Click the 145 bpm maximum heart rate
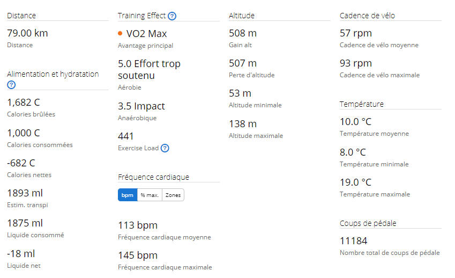 [138, 255]
